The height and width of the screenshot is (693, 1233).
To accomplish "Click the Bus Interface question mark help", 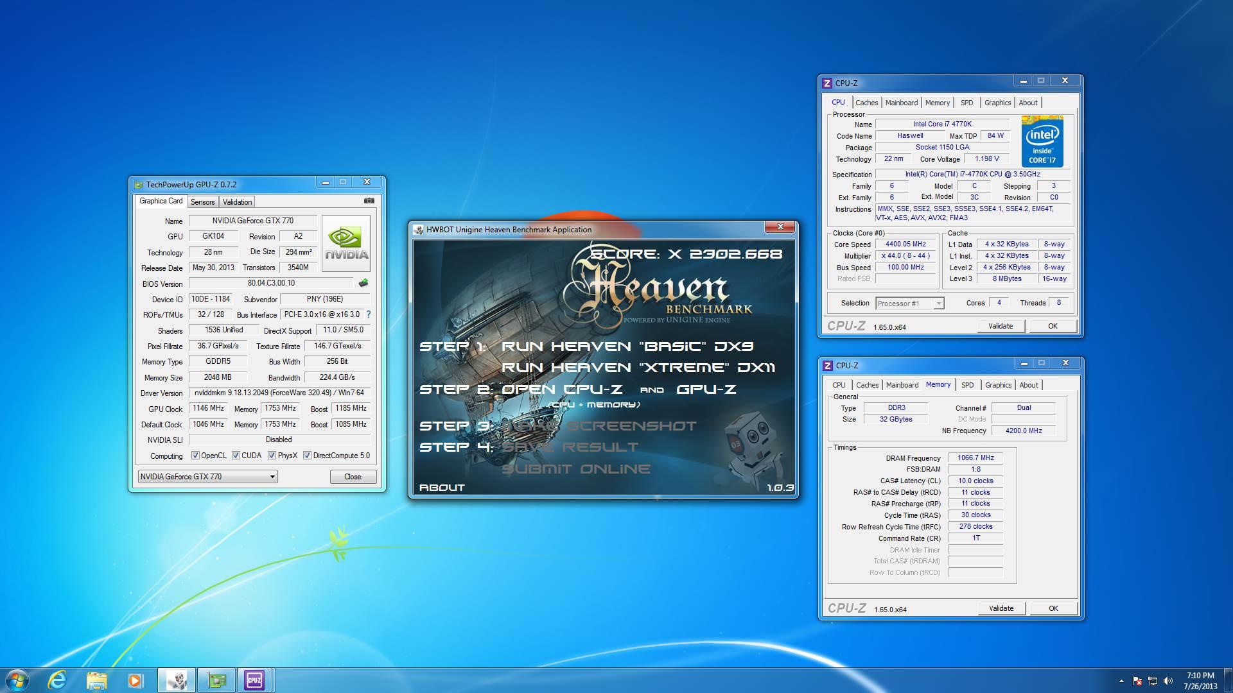I will (x=368, y=314).
